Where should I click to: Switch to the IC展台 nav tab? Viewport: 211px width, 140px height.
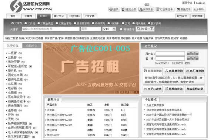coord(44,16)
